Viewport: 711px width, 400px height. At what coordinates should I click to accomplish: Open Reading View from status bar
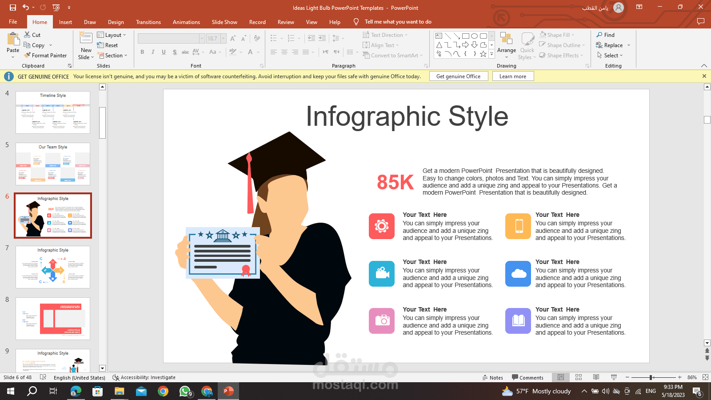click(x=596, y=377)
